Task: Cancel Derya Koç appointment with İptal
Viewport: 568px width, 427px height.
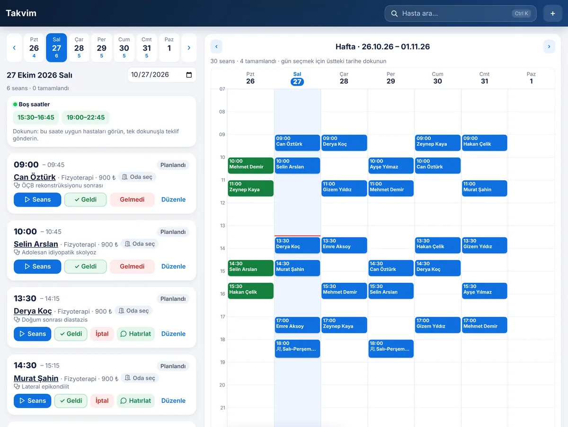Action: tap(102, 334)
